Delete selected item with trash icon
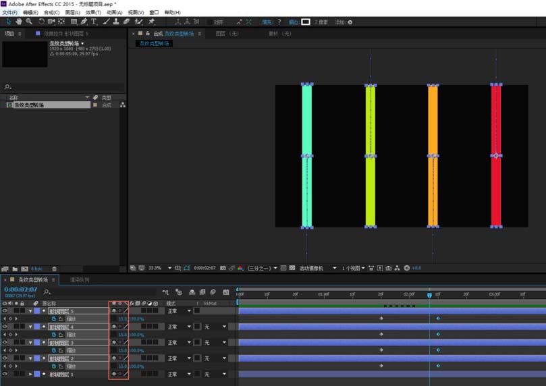The image size is (546, 386). [54, 269]
